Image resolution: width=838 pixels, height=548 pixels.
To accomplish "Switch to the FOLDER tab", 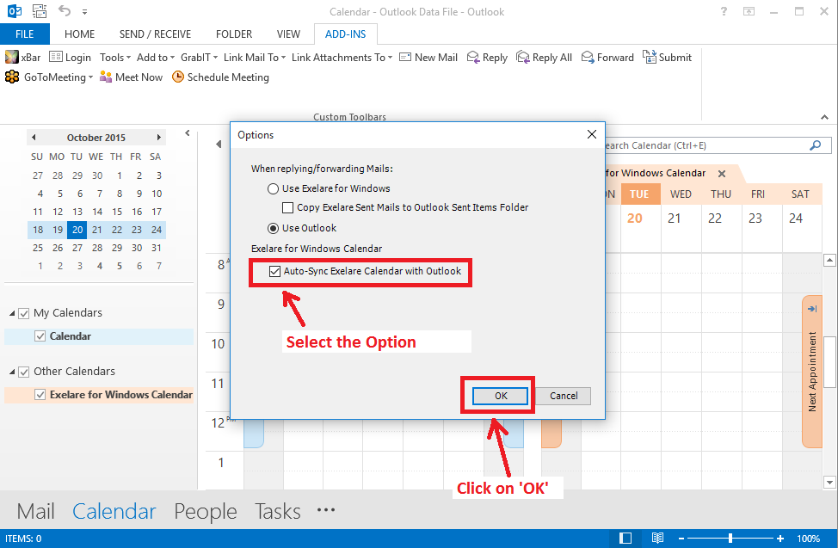I will click(x=233, y=34).
